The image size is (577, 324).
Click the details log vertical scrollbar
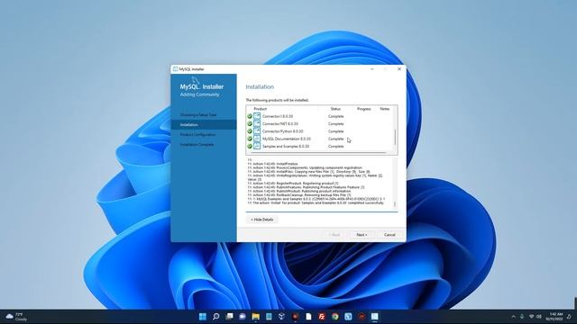point(395,204)
